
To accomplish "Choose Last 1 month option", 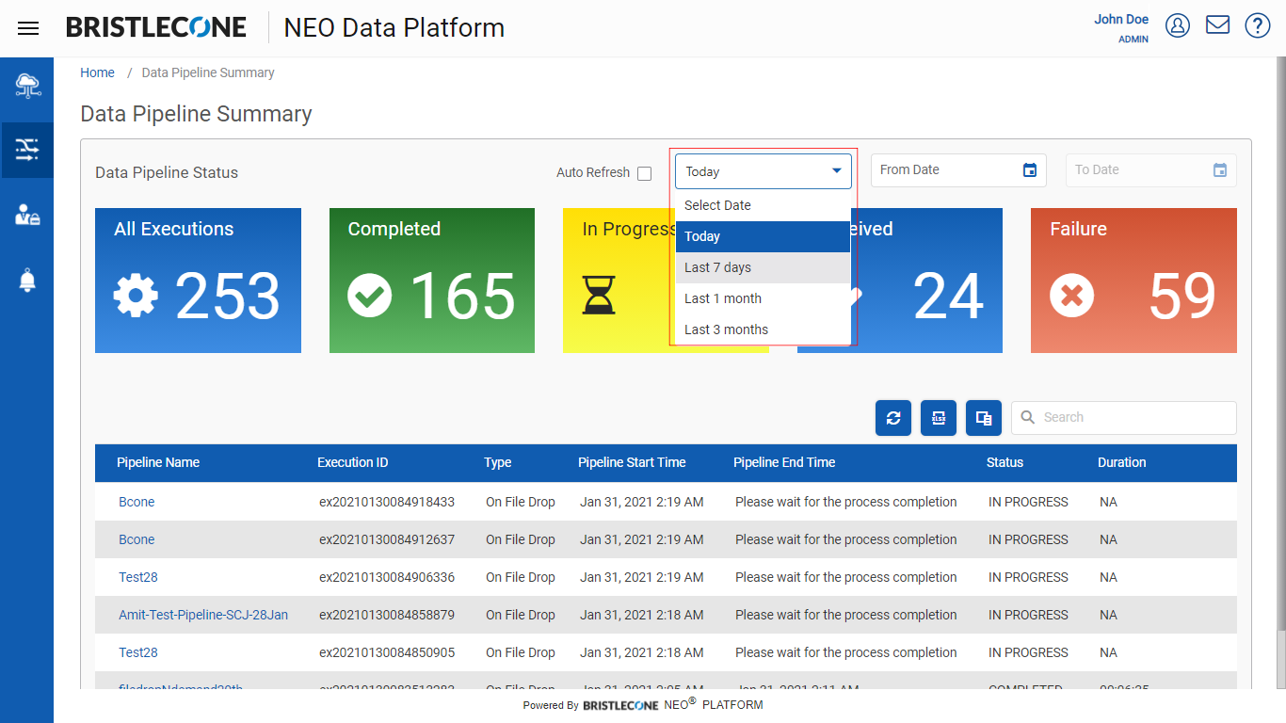I will (x=764, y=298).
